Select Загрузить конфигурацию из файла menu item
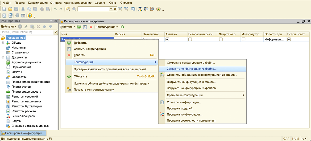 (x=192, y=69)
